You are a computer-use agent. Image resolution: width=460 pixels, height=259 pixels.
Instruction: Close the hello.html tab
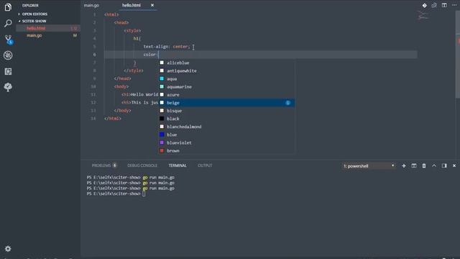[x=152, y=5]
